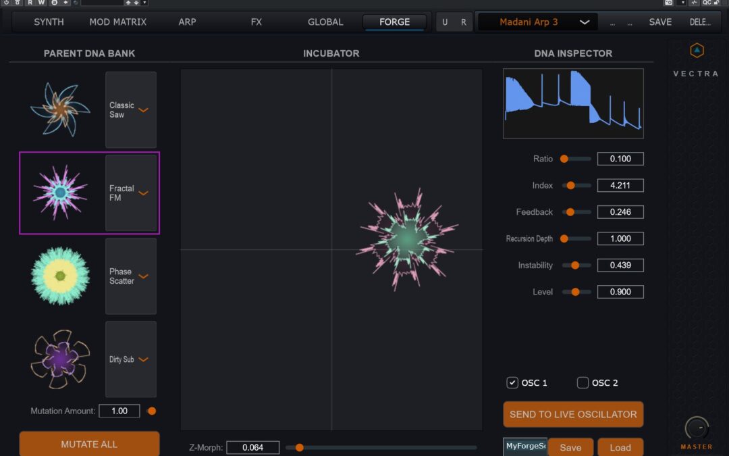Enable the OSC 2 checkbox
Screen dimensions: 729x456
583,383
